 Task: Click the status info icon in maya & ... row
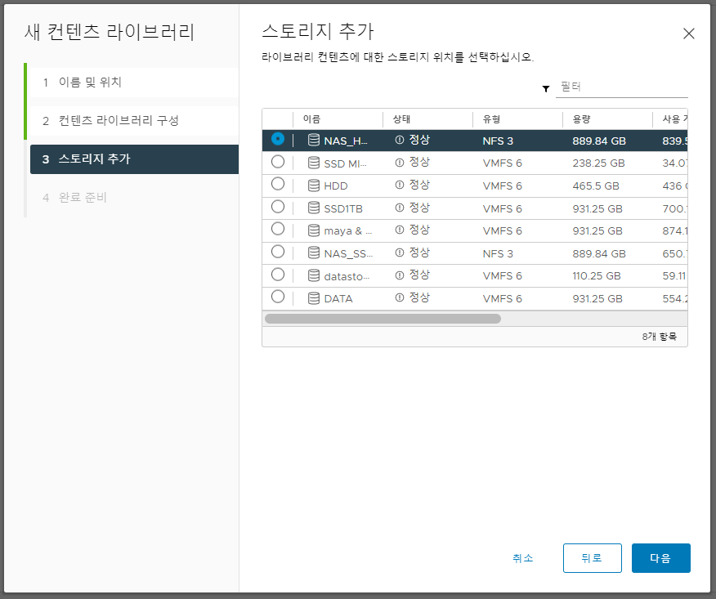[400, 230]
